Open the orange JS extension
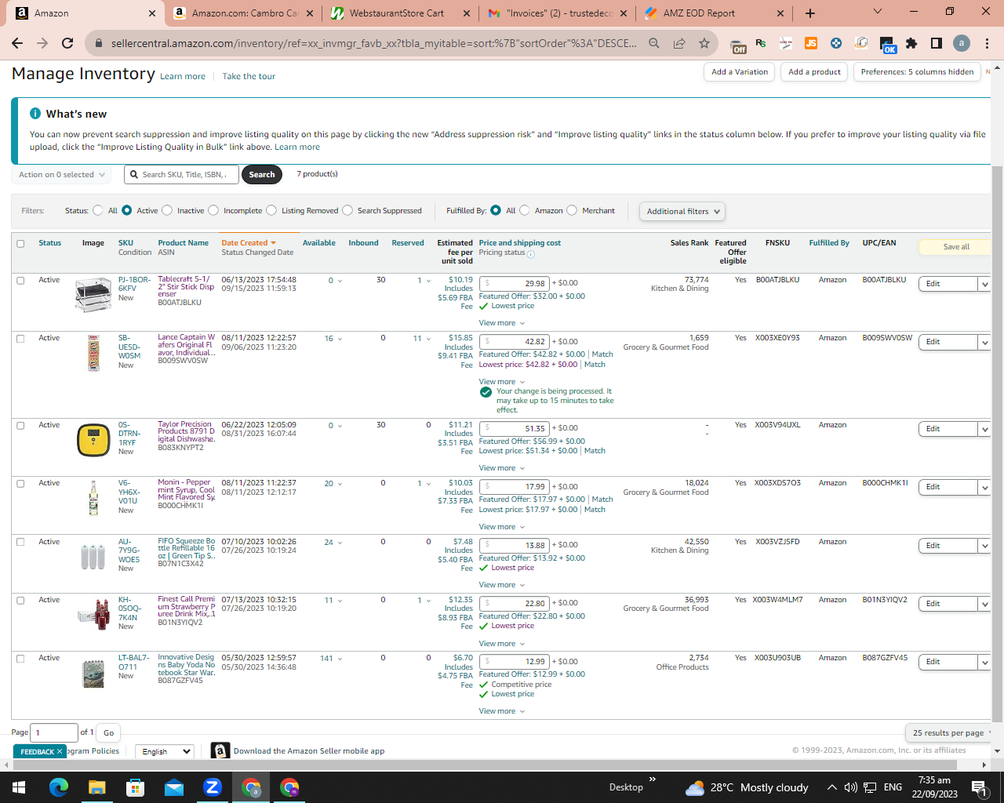Viewport: 1004px width, 803px height. pos(811,43)
